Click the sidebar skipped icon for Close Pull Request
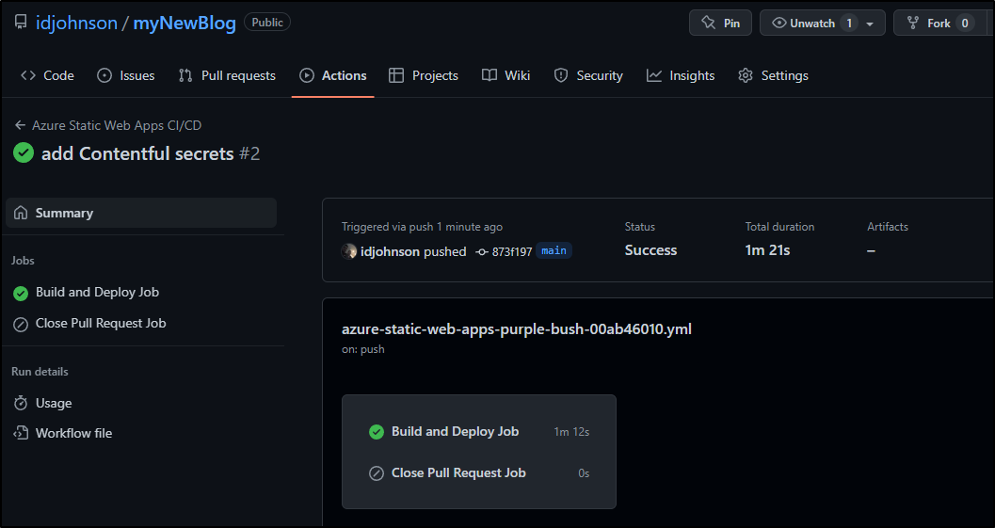The width and height of the screenshot is (995, 528). [x=21, y=325]
